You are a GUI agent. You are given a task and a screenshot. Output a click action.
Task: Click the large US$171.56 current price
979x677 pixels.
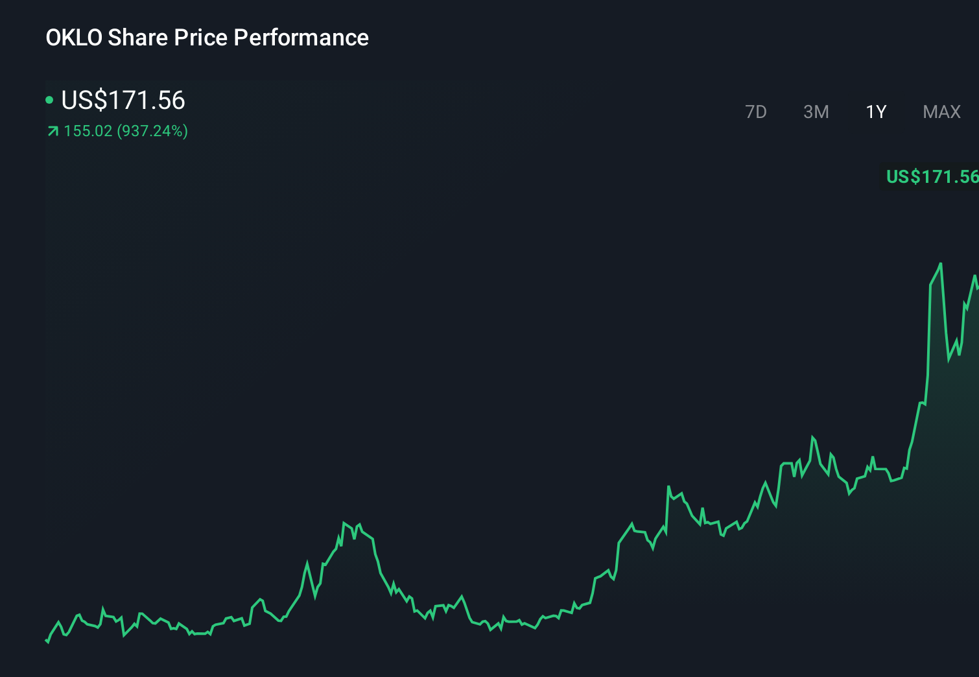point(123,101)
